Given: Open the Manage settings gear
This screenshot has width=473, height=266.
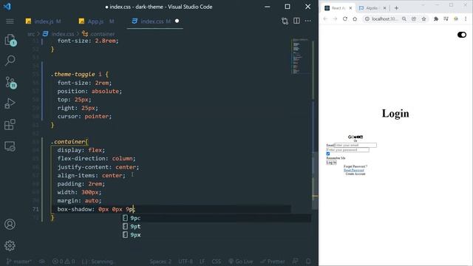Looking at the screenshot, I should click(10, 245).
